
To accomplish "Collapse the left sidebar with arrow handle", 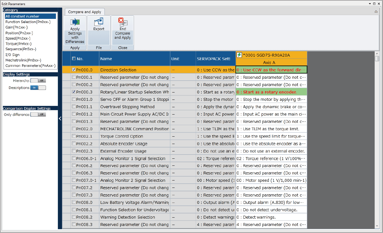I will point(60,118).
